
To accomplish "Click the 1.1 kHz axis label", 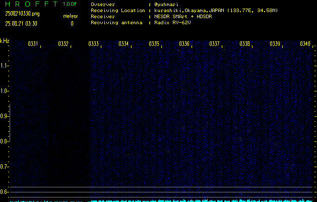I will coord(4,66).
